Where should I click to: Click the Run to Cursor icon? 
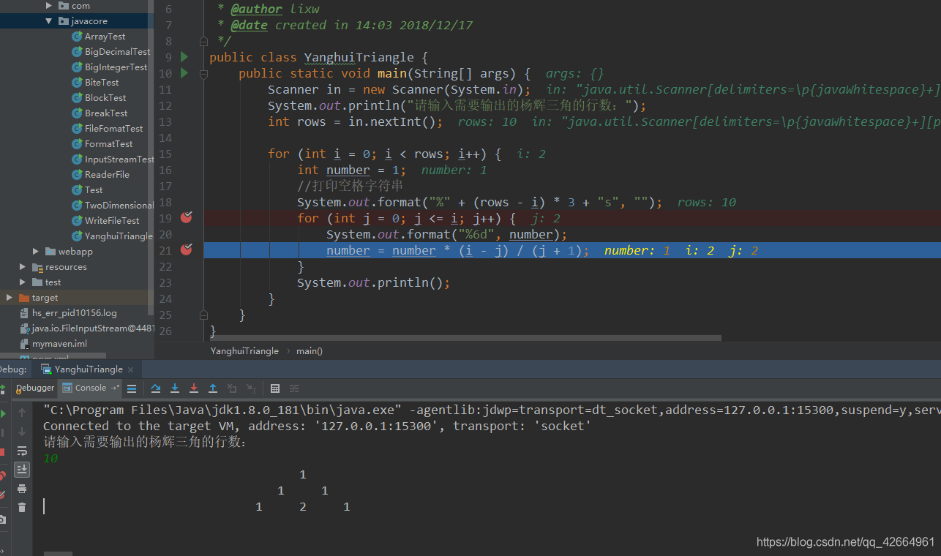click(x=251, y=388)
